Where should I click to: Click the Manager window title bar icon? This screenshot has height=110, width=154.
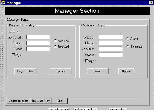[x=3, y=2]
